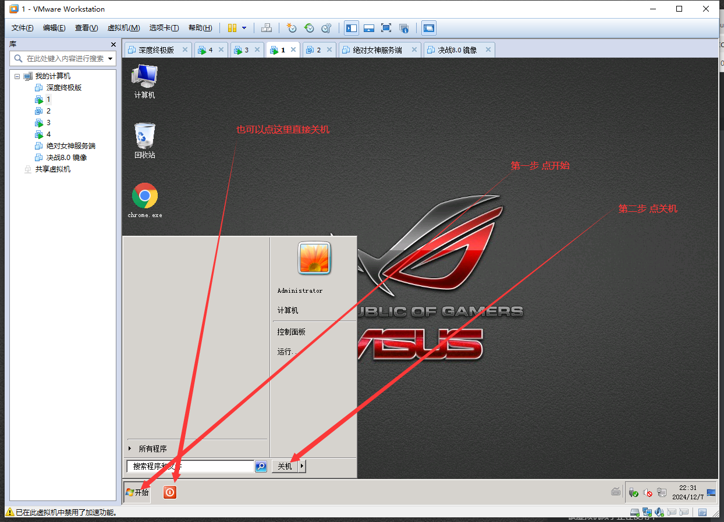Select virtual machine 3 in library tree
Viewport: 724px width, 522px height.
[48, 123]
